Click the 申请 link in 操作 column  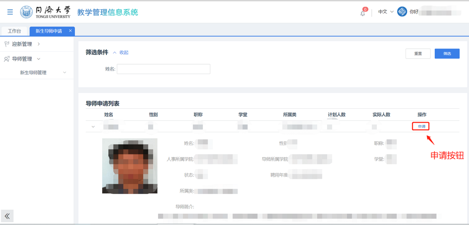[421, 127]
